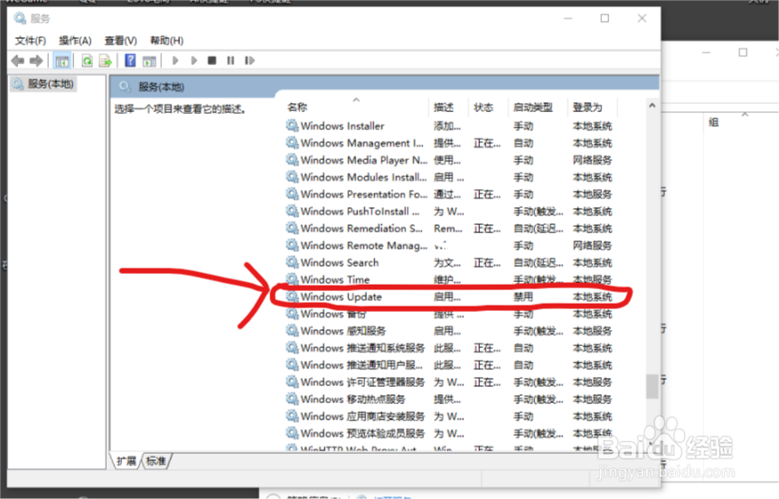
Task: Maximize the background window behind 服务
Action: [743, 52]
